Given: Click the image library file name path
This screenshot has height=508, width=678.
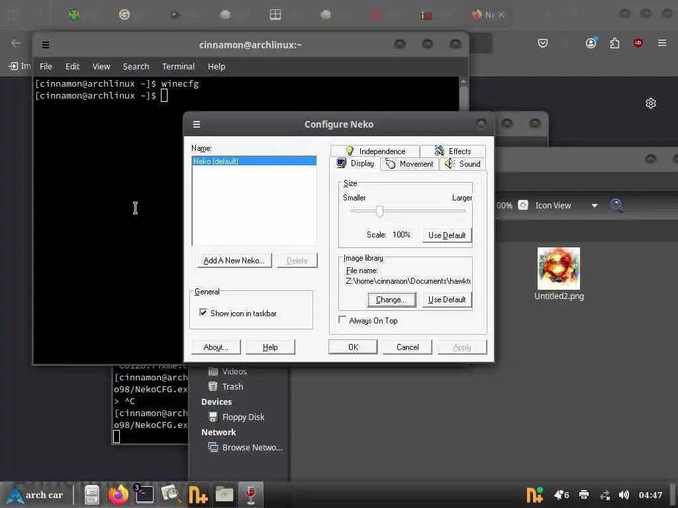Looking at the screenshot, I should 408,281.
